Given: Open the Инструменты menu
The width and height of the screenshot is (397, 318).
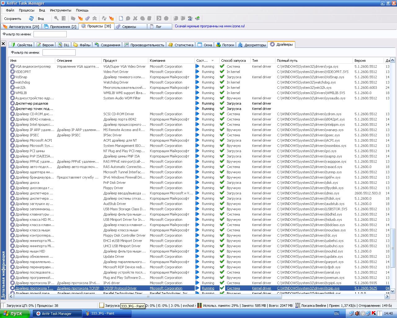Looking at the screenshot, I should [x=60, y=10].
